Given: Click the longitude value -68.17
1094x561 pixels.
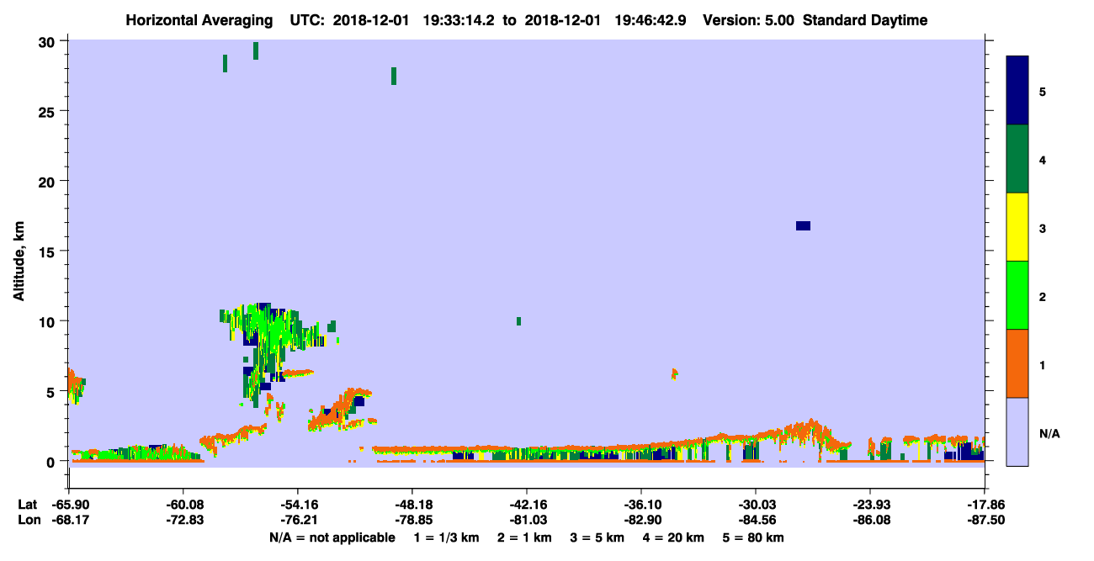Looking at the screenshot, I should pos(69,521).
